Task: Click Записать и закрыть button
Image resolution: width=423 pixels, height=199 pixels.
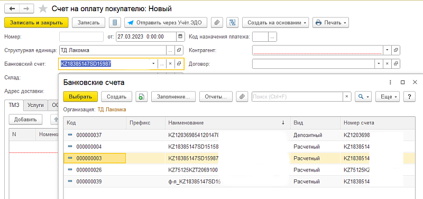Action: [36, 23]
